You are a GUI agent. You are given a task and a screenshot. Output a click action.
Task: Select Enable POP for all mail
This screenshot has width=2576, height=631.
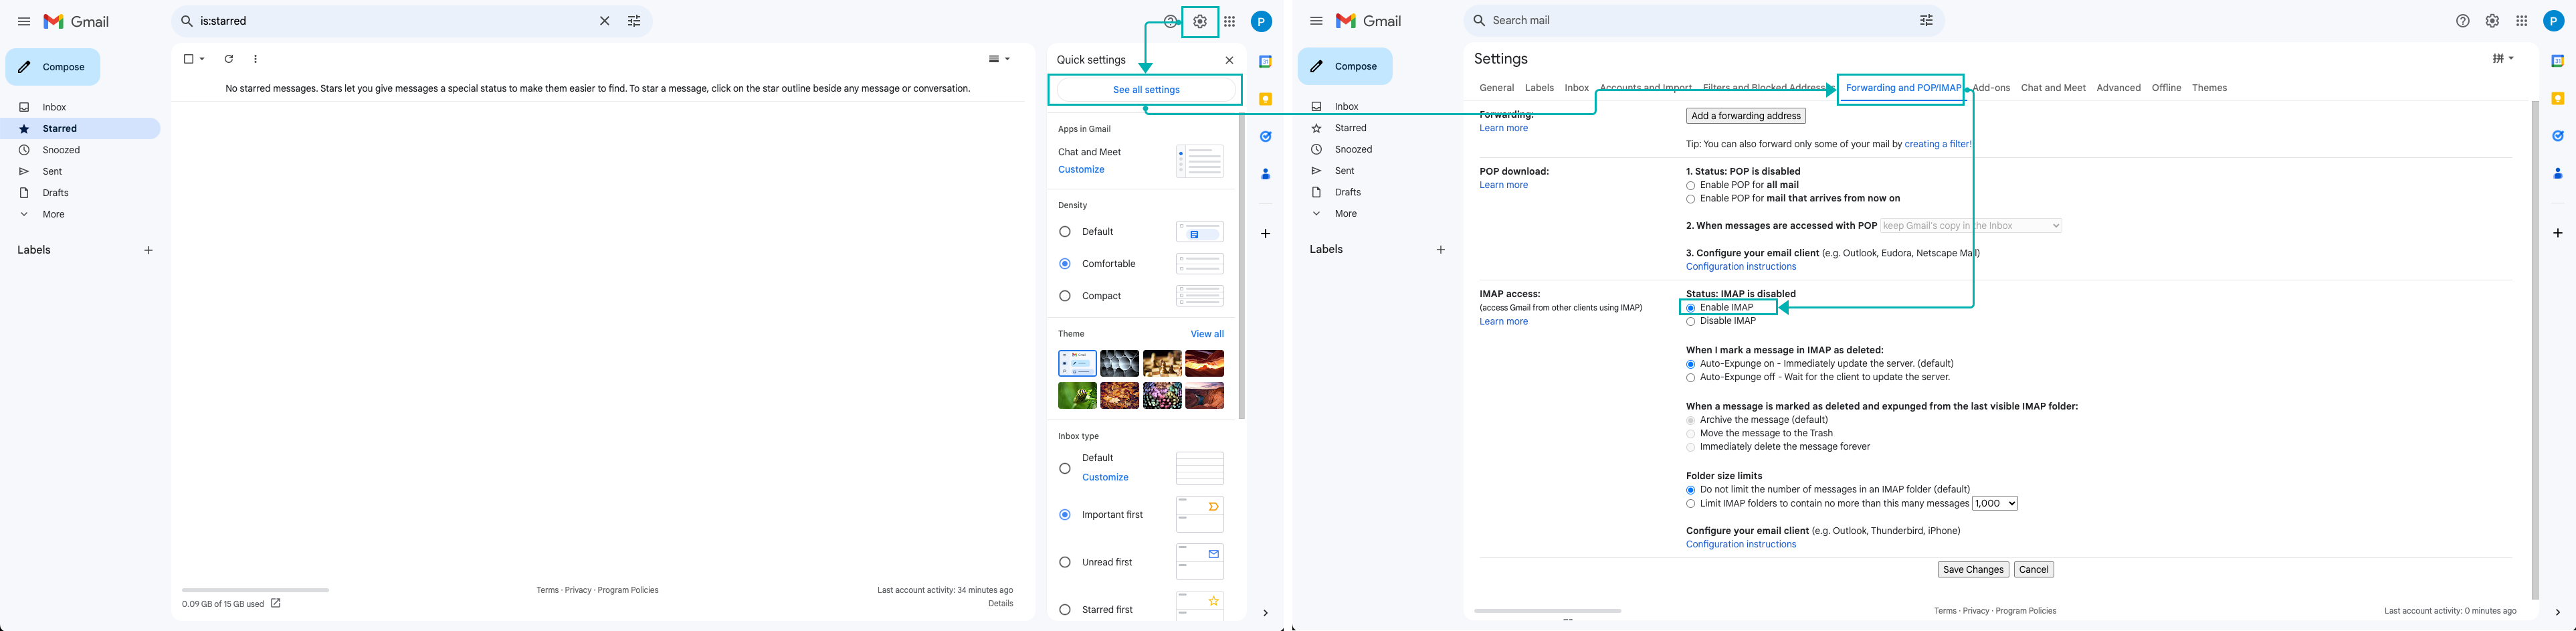click(1690, 186)
